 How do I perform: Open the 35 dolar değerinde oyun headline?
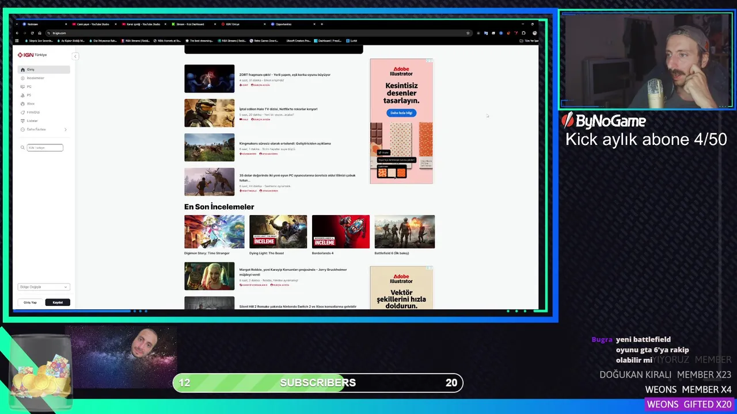(297, 178)
